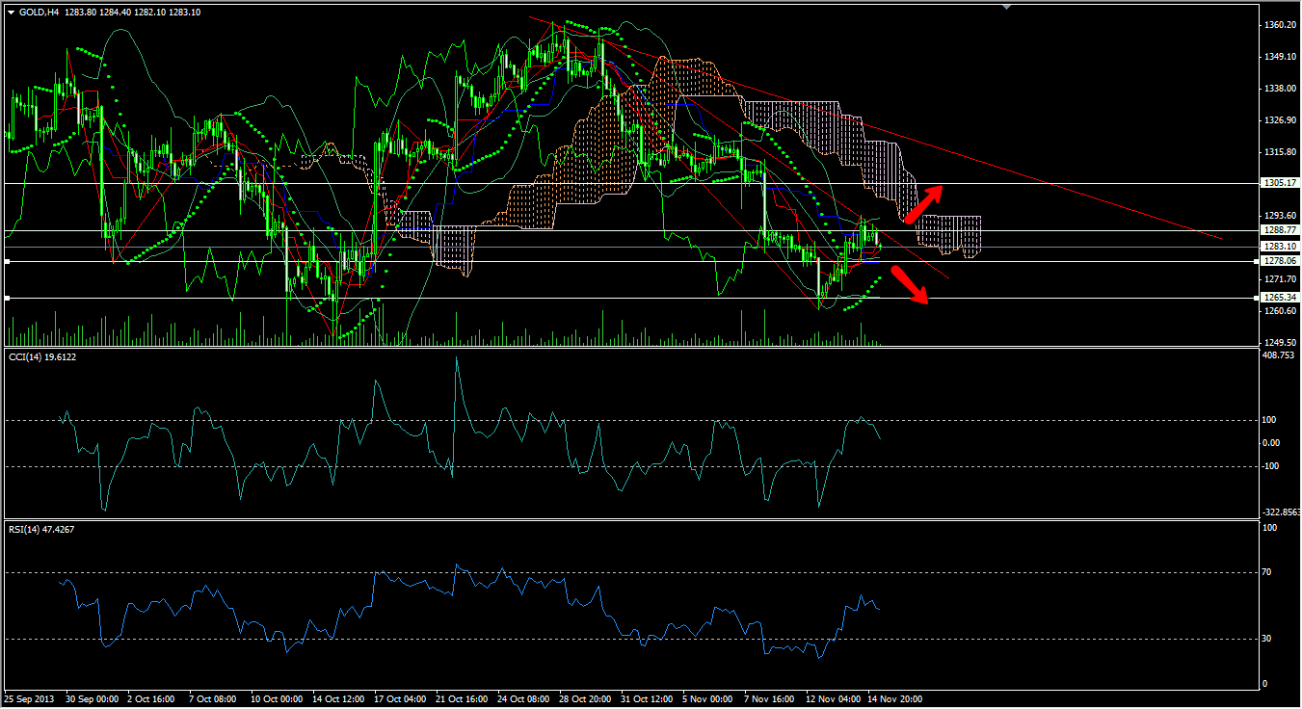Screen dimensions: 1302x709
Task: Click the 10 Oct 00:00 time label
Action: pyautogui.click(x=278, y=700)
